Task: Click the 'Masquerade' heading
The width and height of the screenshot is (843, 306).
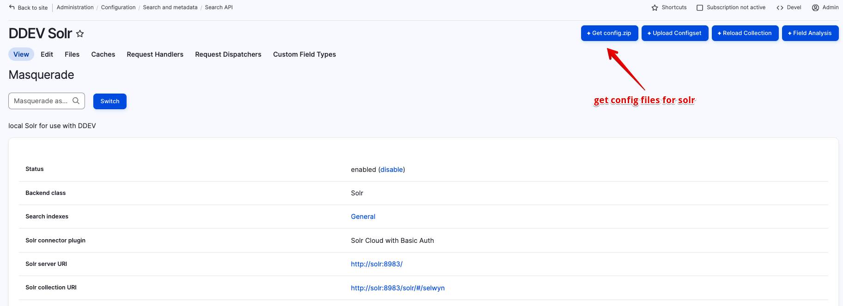Action: pos(41,75)
